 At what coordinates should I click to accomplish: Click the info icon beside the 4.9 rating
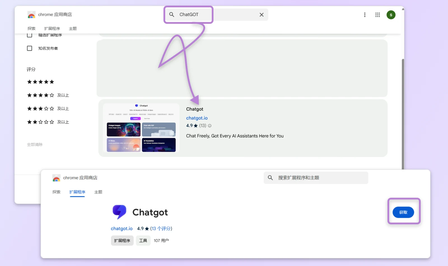tap(209, 126)
